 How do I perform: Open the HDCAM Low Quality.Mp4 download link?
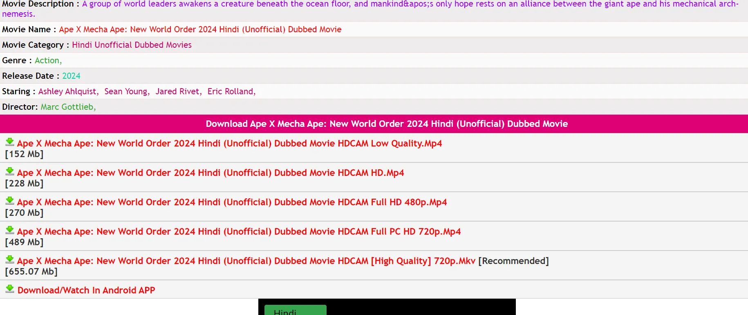229,144
